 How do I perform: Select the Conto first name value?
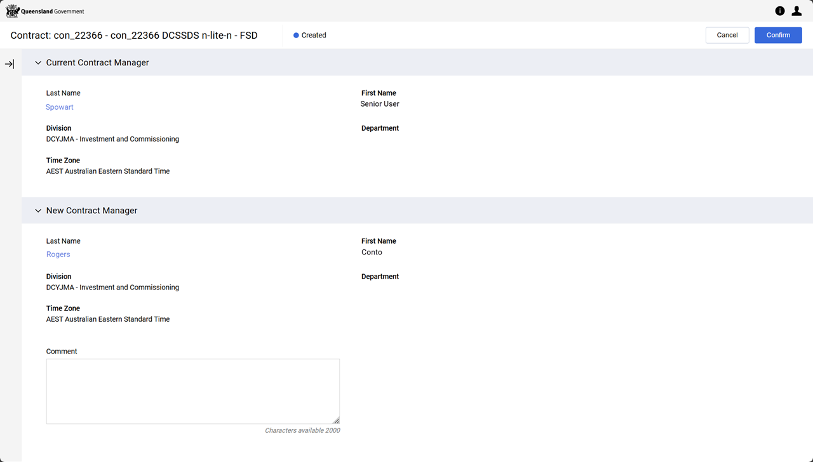pos(372,252)
